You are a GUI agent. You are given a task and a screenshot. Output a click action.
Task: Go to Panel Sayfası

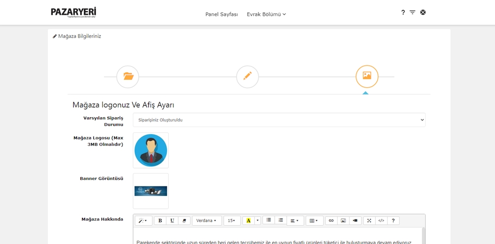221,14
